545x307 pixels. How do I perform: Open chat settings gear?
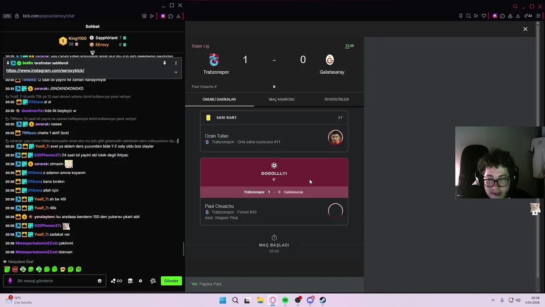[141, 281]
